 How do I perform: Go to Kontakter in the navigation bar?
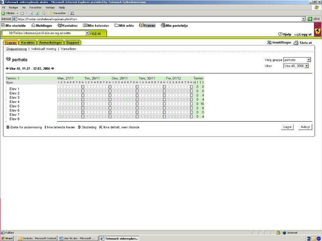pyautogui.click(x=68, y=26)
